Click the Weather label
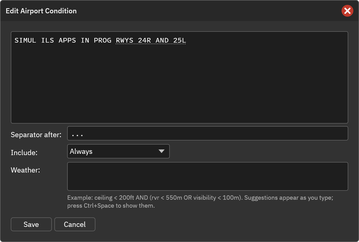 click(25, 170)
